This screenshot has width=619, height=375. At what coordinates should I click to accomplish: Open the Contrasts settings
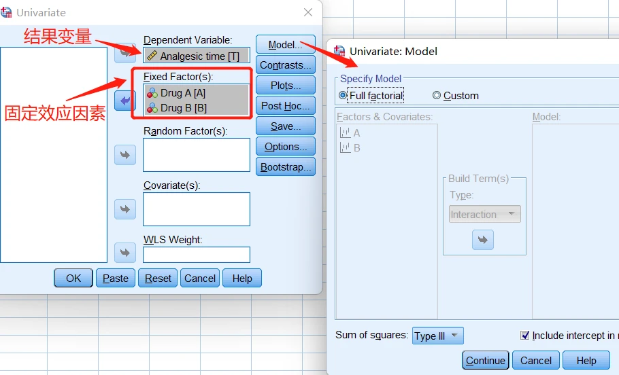[x=285, y=65]
